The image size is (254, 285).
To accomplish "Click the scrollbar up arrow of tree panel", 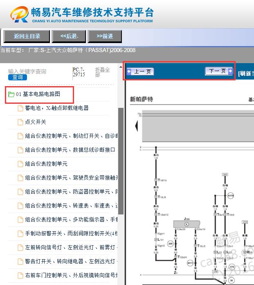I will (121, 67).
